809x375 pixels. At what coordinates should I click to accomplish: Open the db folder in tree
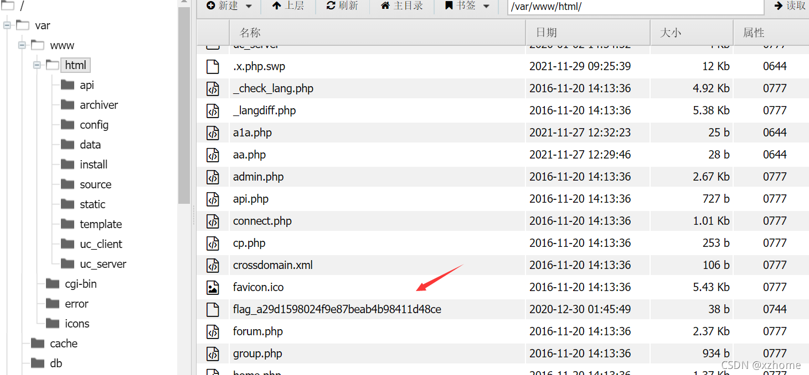56,363
